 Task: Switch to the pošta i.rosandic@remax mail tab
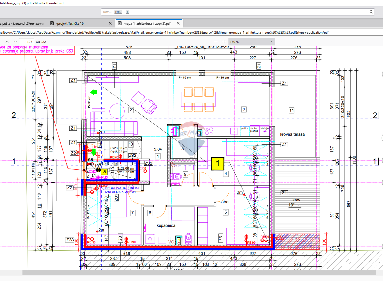(x=22, y=23)
